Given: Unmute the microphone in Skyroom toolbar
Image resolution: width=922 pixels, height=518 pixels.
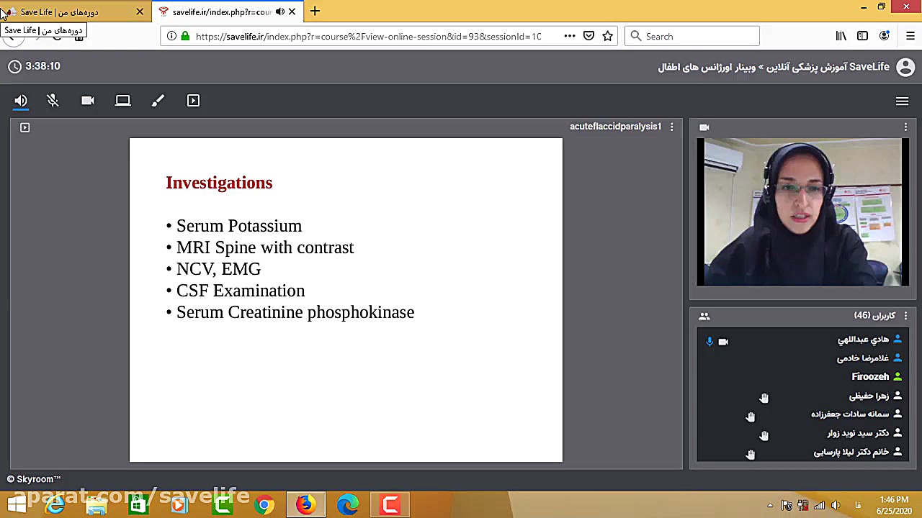Looking at the screenshot, I should pos(53,101).
